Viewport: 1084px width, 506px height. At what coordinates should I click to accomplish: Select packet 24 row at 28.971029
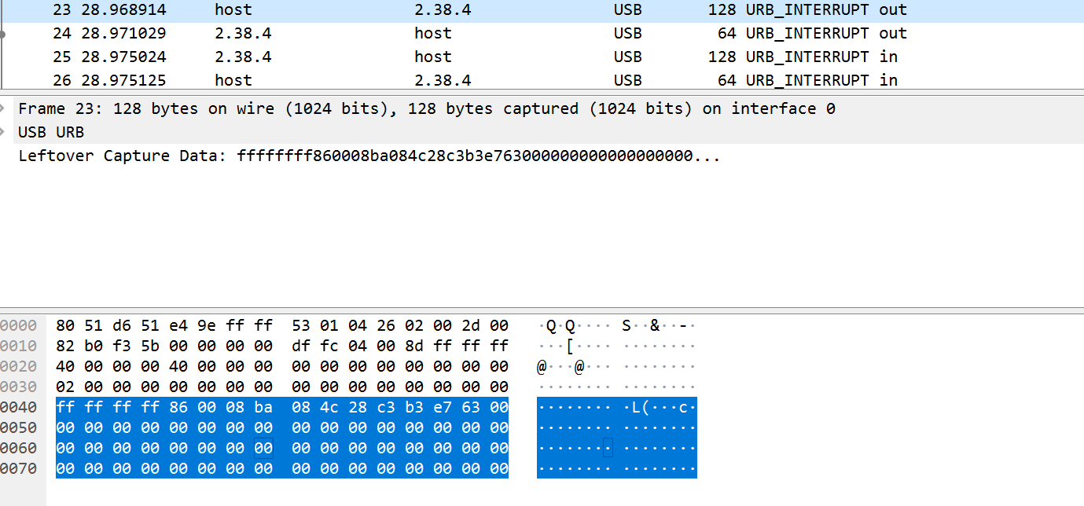point(542,33)
